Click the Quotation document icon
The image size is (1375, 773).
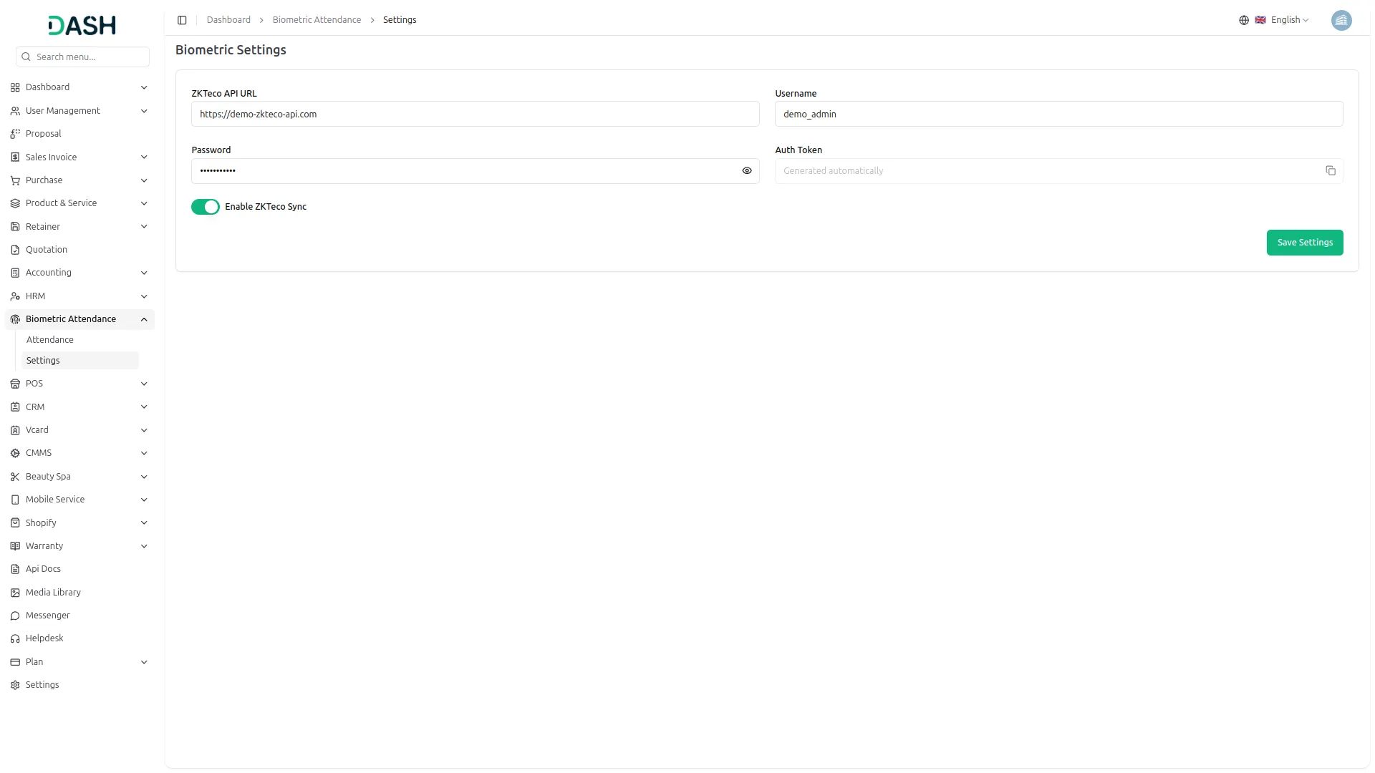pyautogui.click(x=15, y=250)
